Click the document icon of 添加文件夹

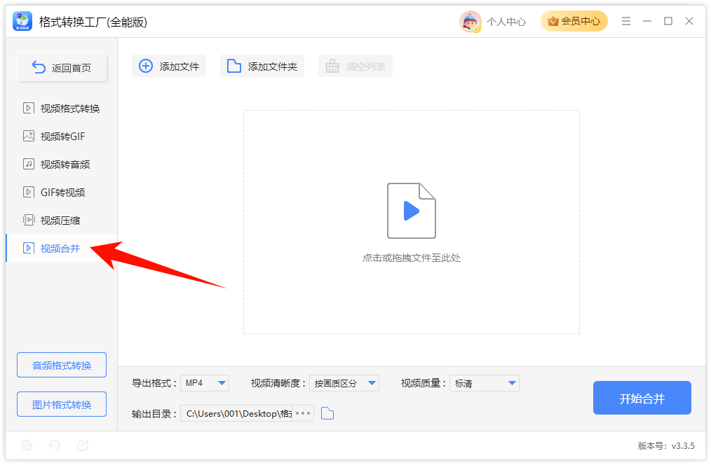click(234, 66)
